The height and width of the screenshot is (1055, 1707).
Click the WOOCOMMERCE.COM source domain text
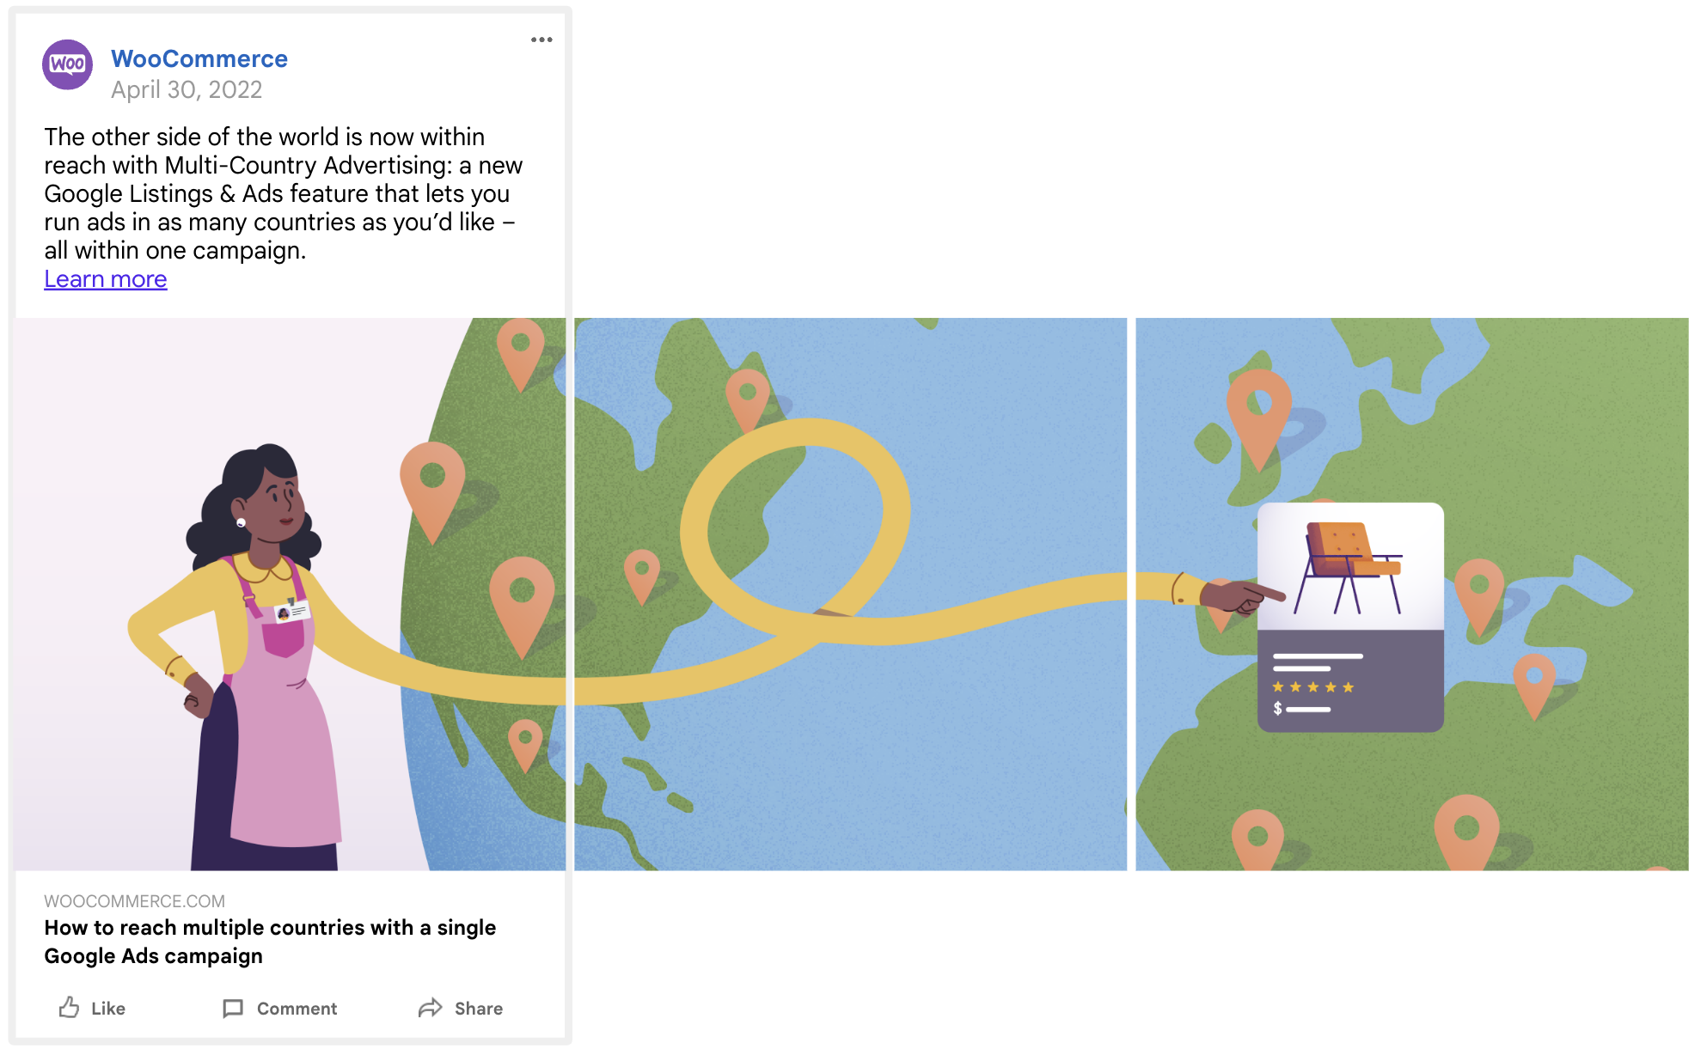click(135, 901)
